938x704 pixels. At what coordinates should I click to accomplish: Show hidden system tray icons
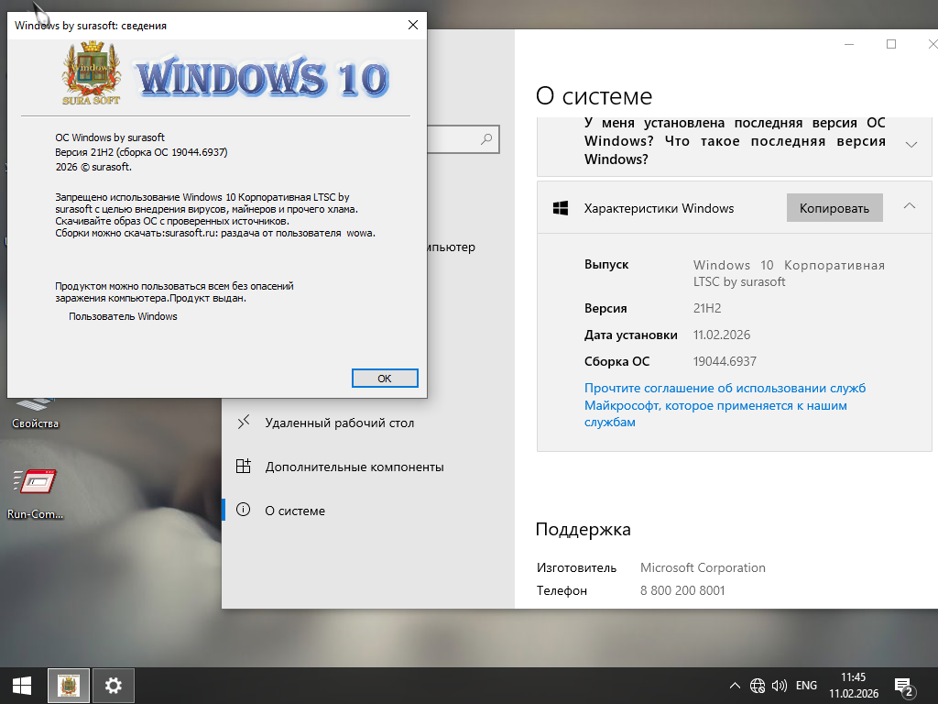click(x=735, y=686)
